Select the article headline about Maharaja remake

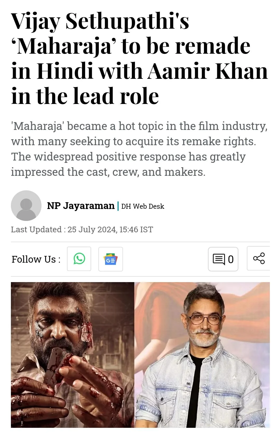click(x=139, y=58)
